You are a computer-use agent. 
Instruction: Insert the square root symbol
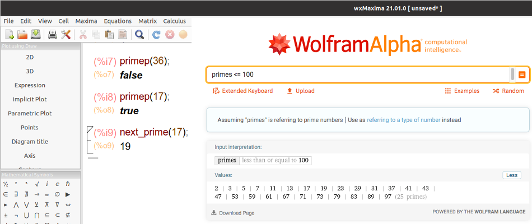click(x=36, y=184)
